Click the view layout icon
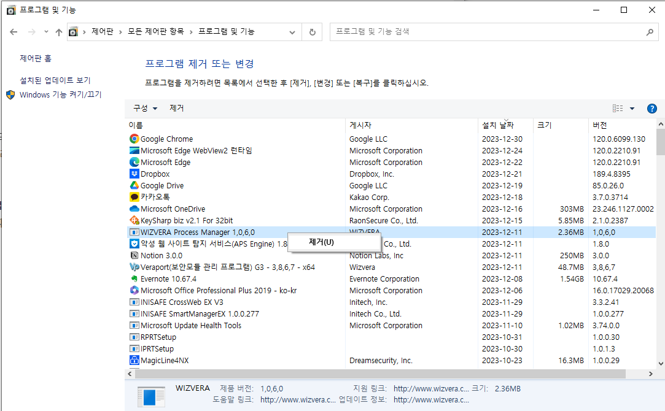The height and width of the screenshot is (411, 665). [618, 109]
